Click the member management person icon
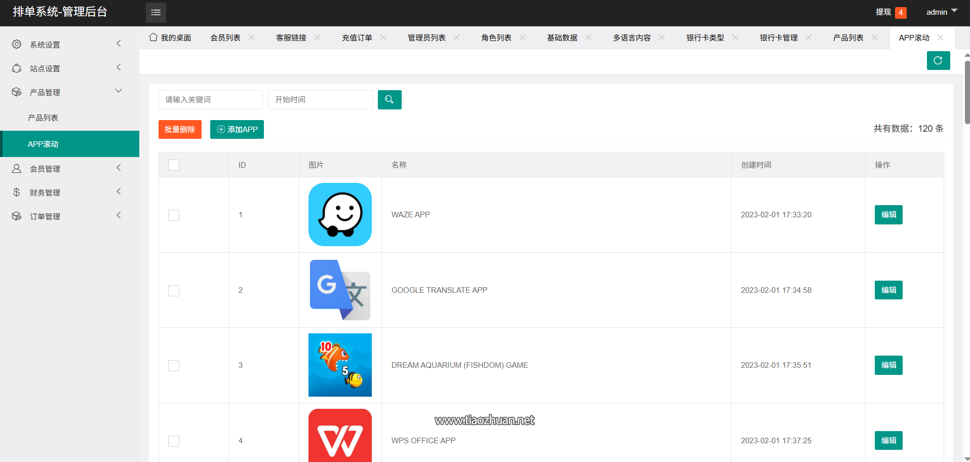The image size is (970, 462). tap(17, 169)
